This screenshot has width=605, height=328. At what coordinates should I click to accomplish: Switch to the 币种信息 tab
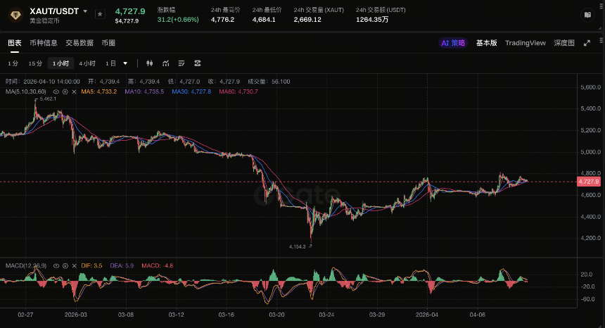pos(44,43)
